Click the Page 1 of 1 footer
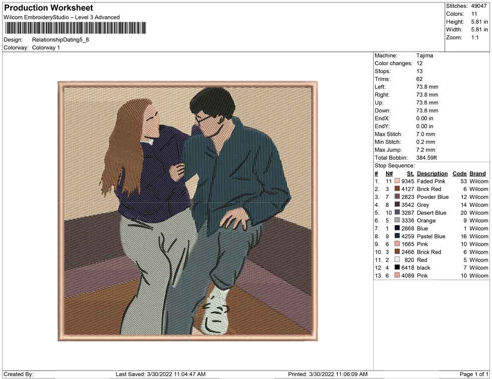This screenshot has width=492, height=379. pos(474,374)
